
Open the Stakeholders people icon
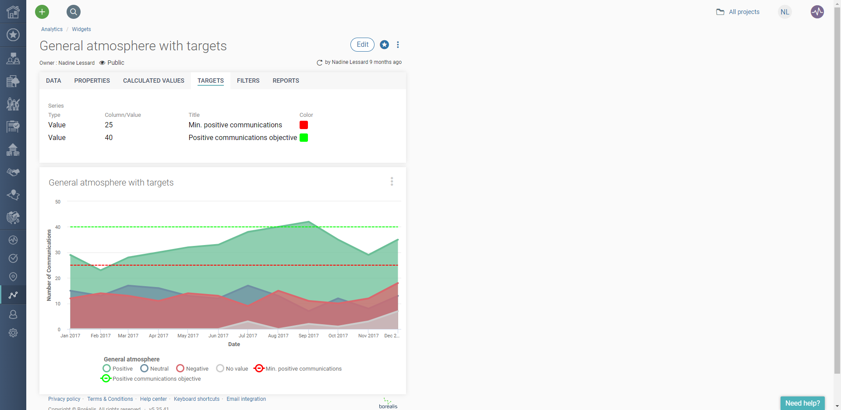pos(13,58)
